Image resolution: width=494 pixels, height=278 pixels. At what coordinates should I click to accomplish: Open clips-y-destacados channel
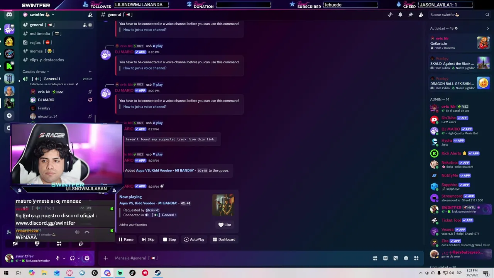coord(58,60)
